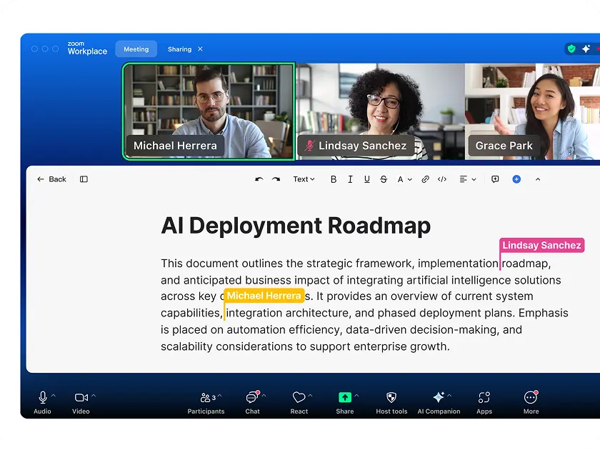Image resolution: width=600 pixels, height=450 pixels.
Task: Toggle bold formatting
Action: (334, 179)
